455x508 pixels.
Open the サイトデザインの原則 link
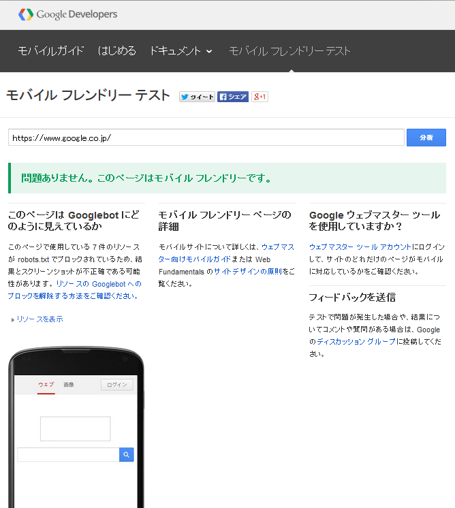248,272
